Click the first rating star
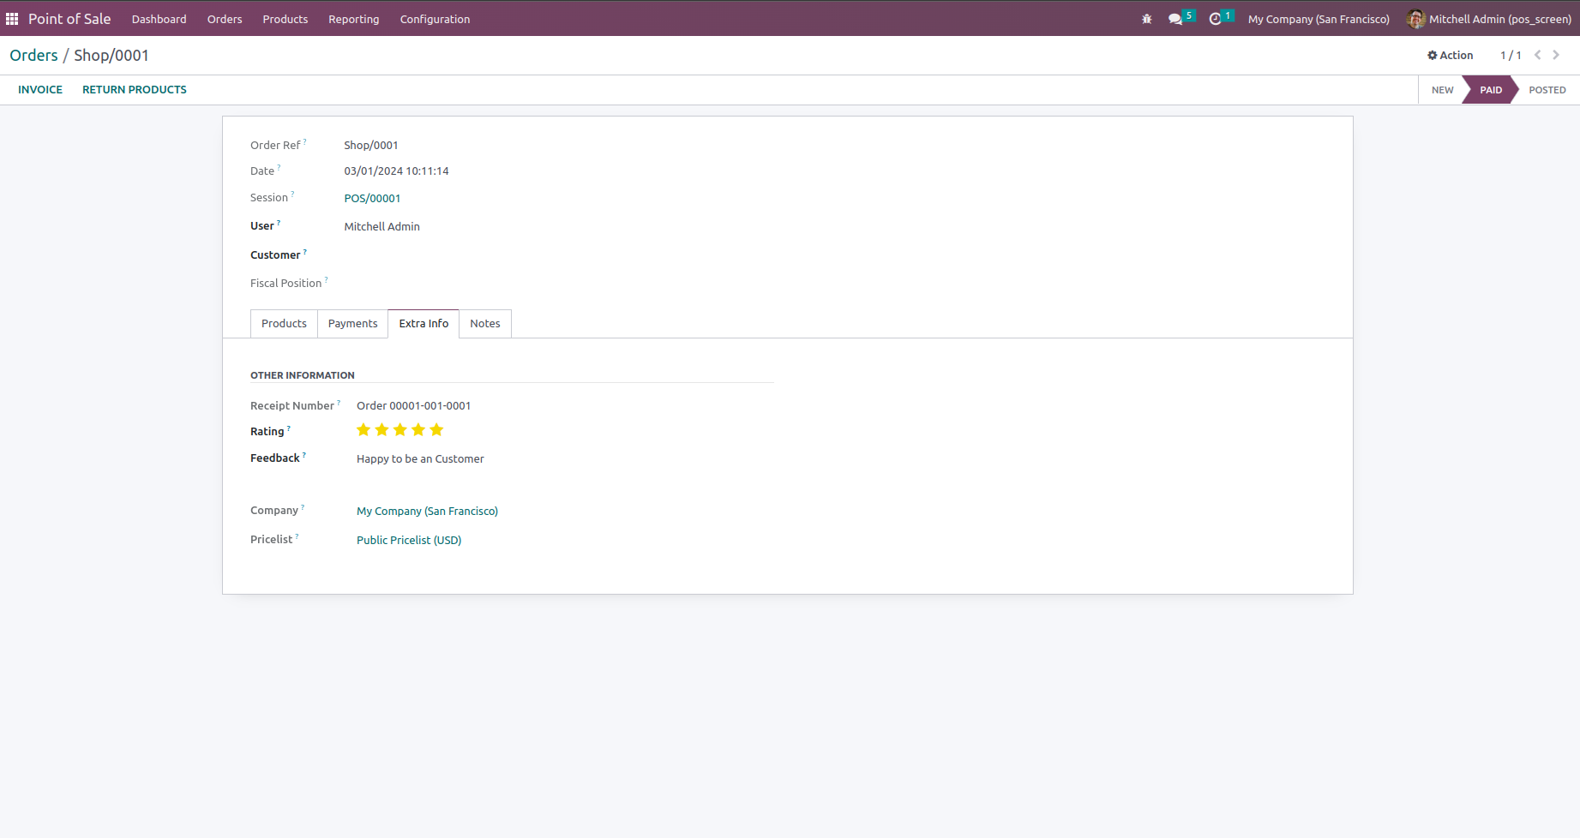This screenshot has height=838, width=1580. tap(363, 430)
